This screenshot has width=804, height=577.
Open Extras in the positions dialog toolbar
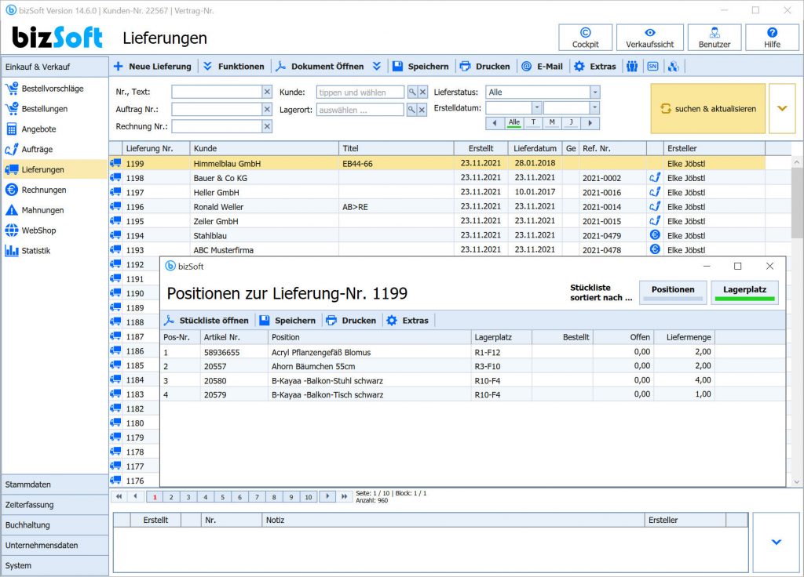(407, 321)
